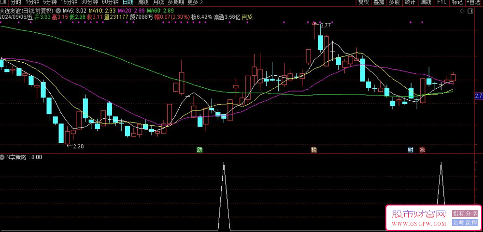Click the 叠加 overlay button
The height and width of the screenshot is (232, 483).
(379, 2)
